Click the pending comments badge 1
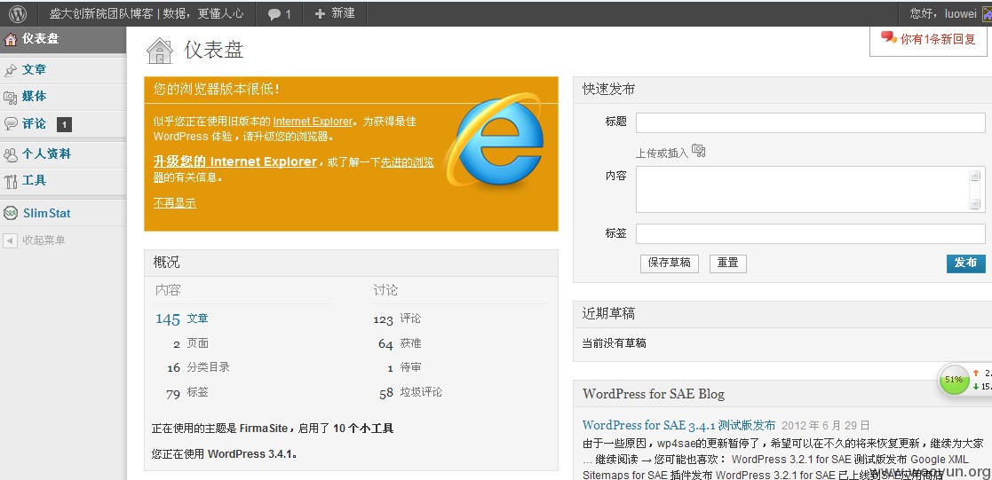Screen dimensions: 992x480 pyautogui.click(x=64, y=124)
